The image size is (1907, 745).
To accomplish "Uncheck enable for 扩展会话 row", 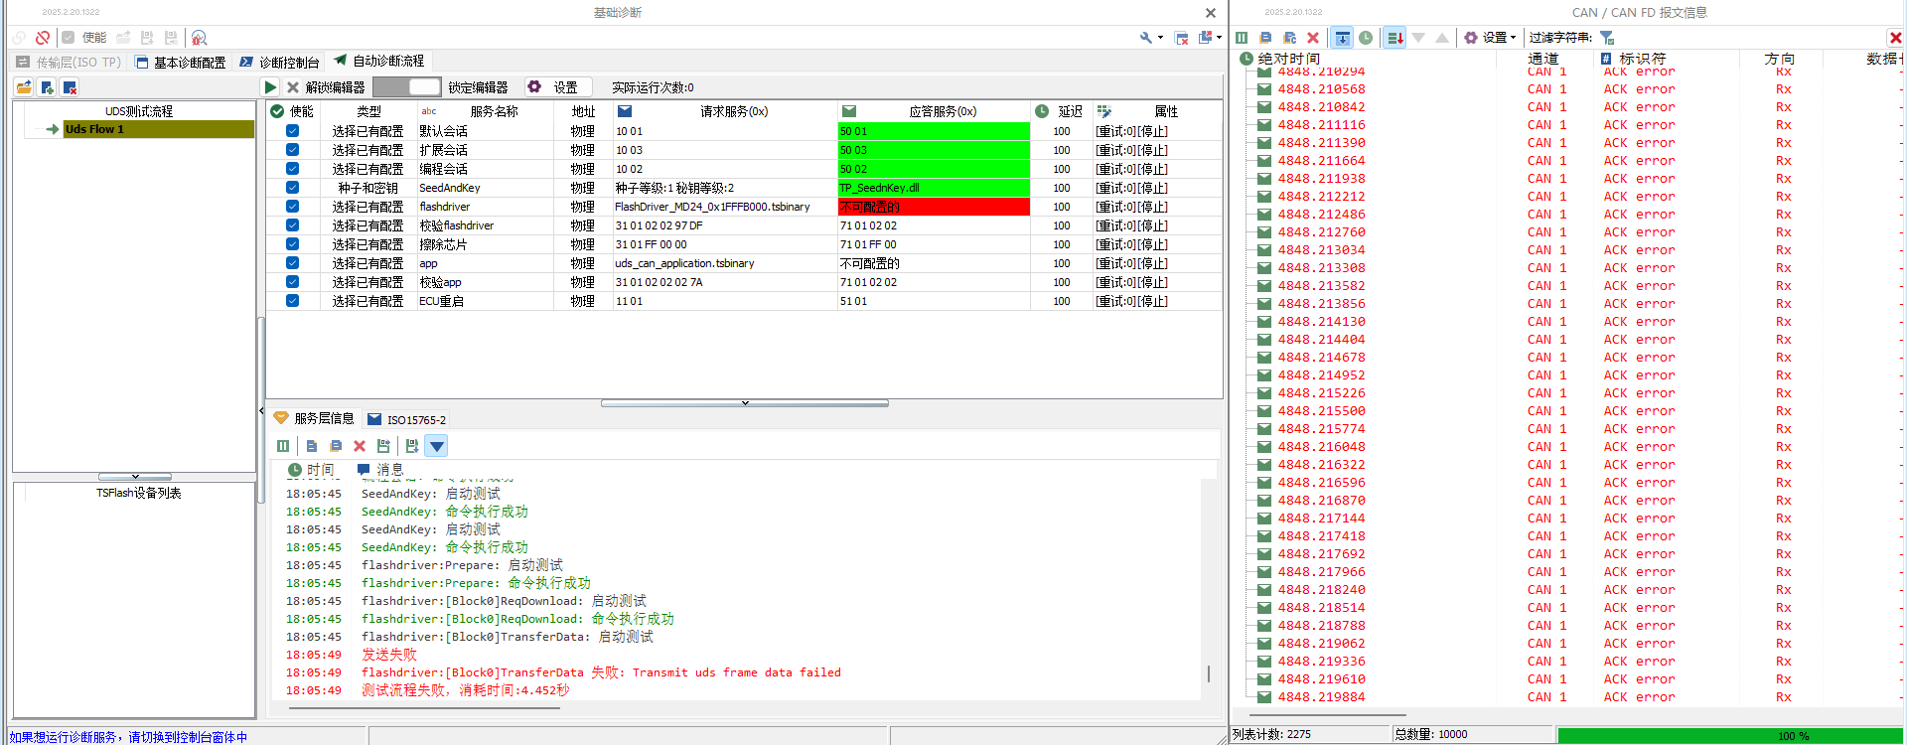I will (x=292, y=150).
